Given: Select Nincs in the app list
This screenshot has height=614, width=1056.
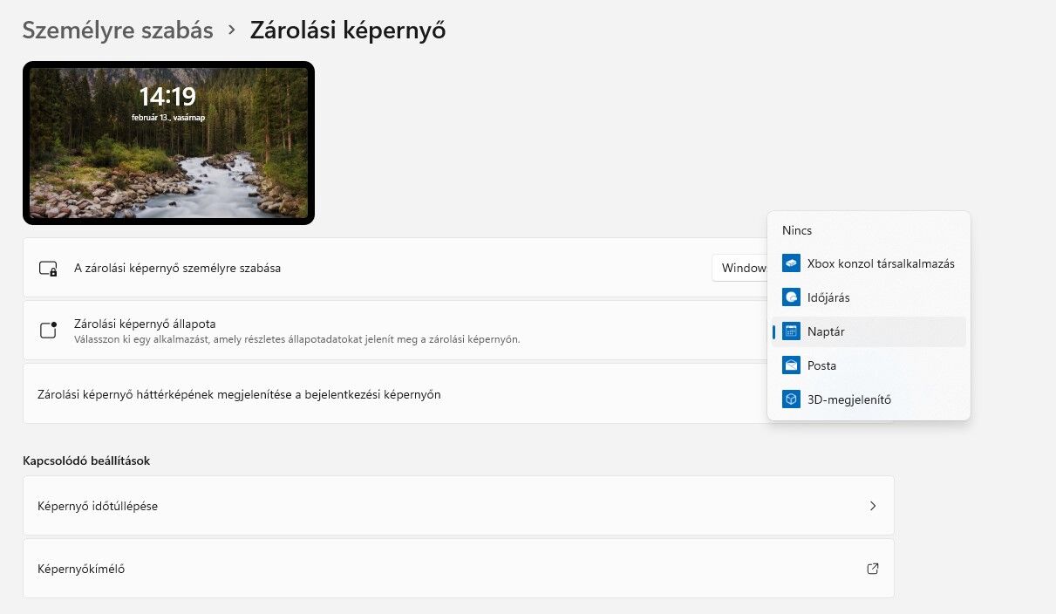Looking at the screenshot, I should [869, 230].
